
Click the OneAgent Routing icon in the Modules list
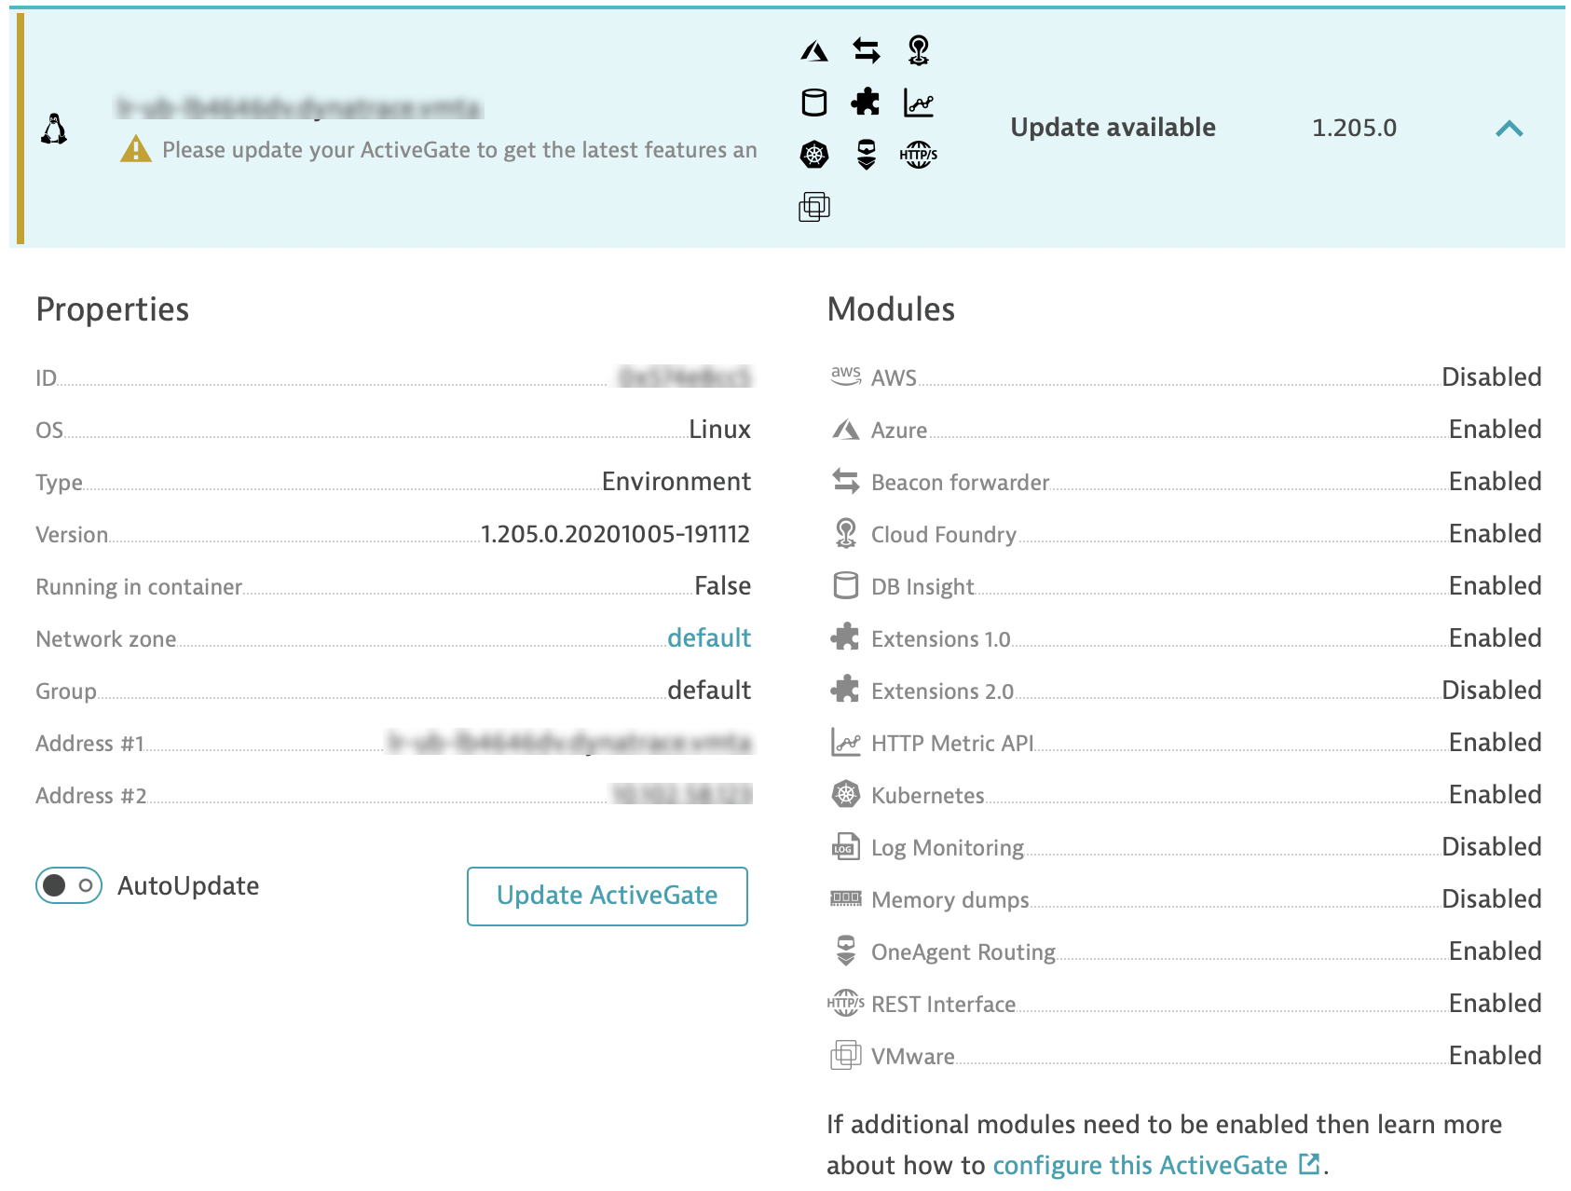846,951
